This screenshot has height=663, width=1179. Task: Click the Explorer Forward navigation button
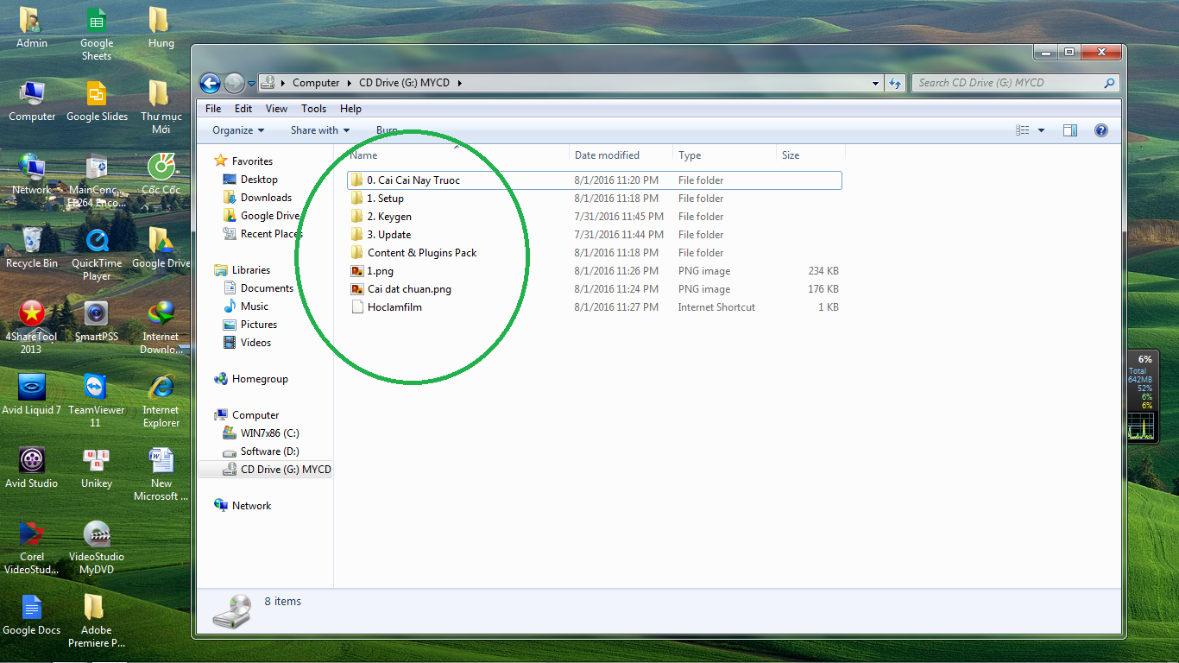[x=234, y=83]
